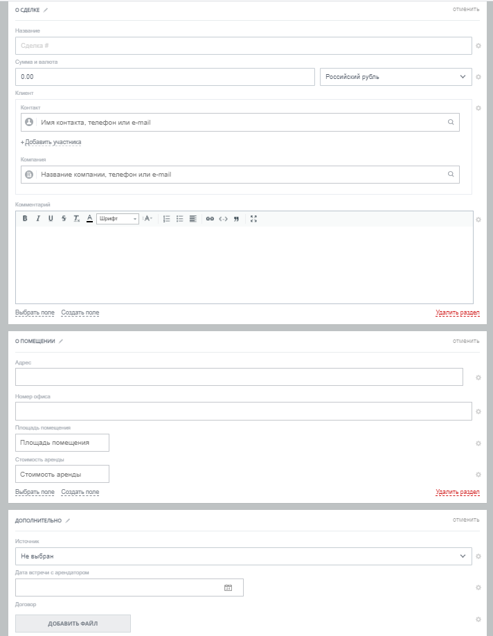Clear text formatting in comment editor
This screenshot has width=493, height=636.
[77, 219]
